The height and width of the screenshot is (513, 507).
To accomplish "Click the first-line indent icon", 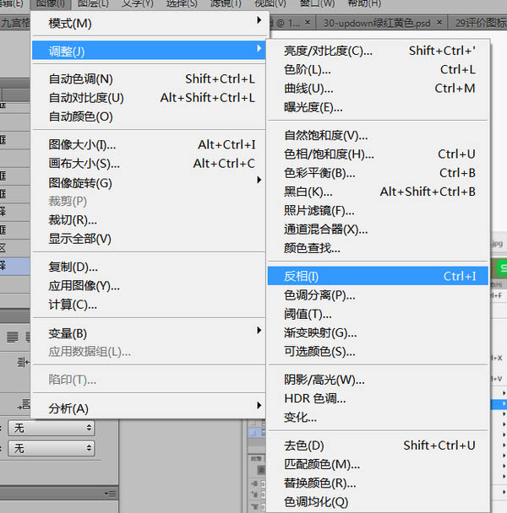I will click(24, 405).
